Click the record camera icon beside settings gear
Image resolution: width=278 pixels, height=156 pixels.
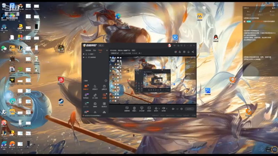point(173,109)
